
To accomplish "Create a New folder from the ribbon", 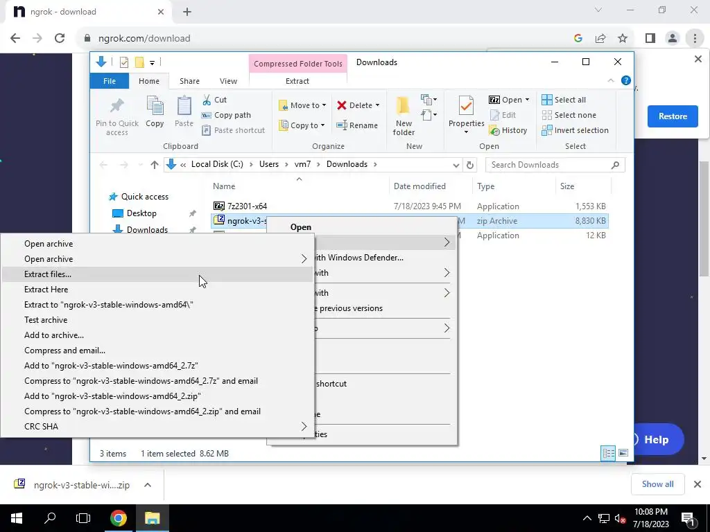I will click(x=403, y=116).
